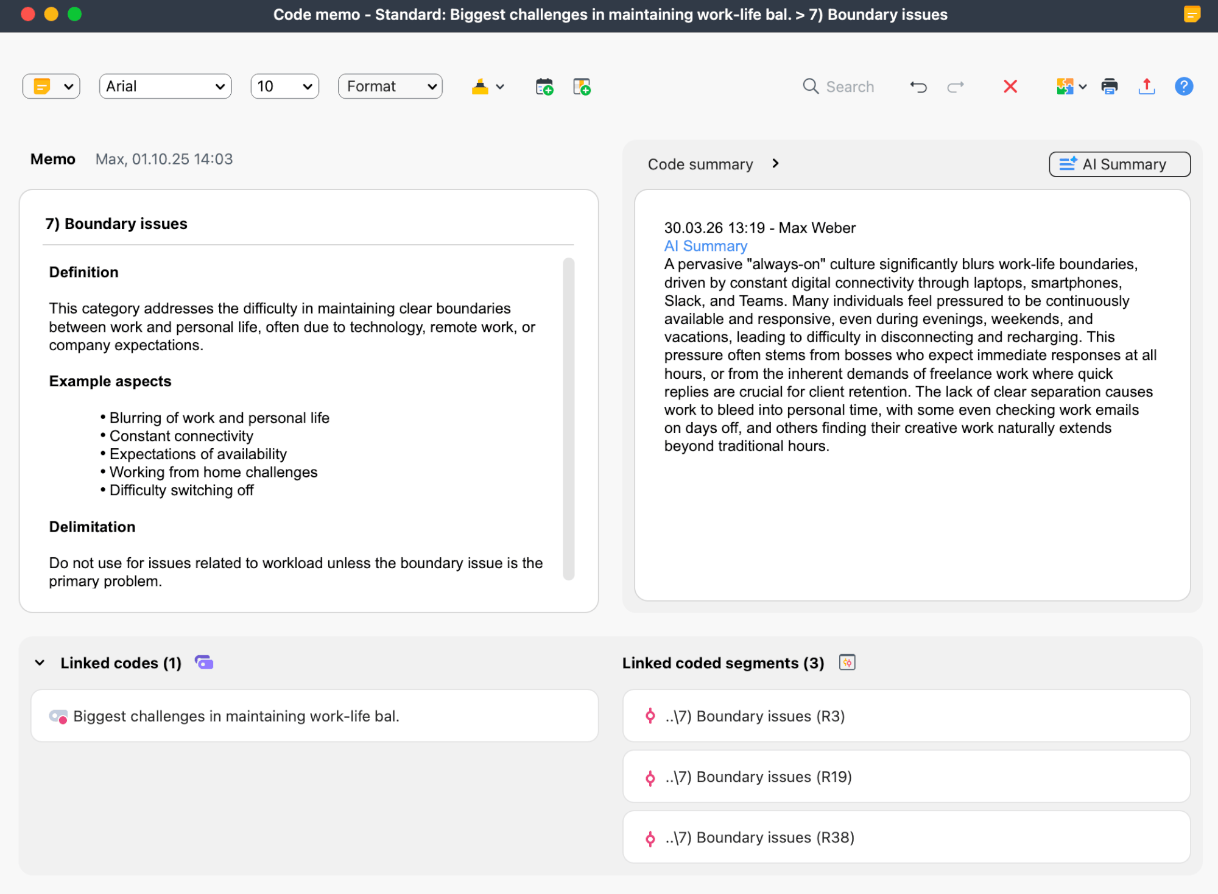Insert the current date into the memo
Viewport: 1218px width, 894px height.
coord(544,86)
